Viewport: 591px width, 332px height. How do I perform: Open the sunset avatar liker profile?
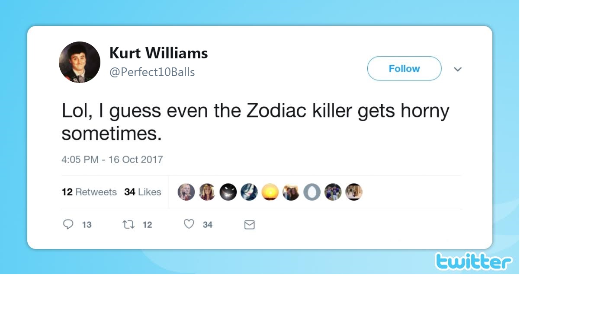point(270,192)
